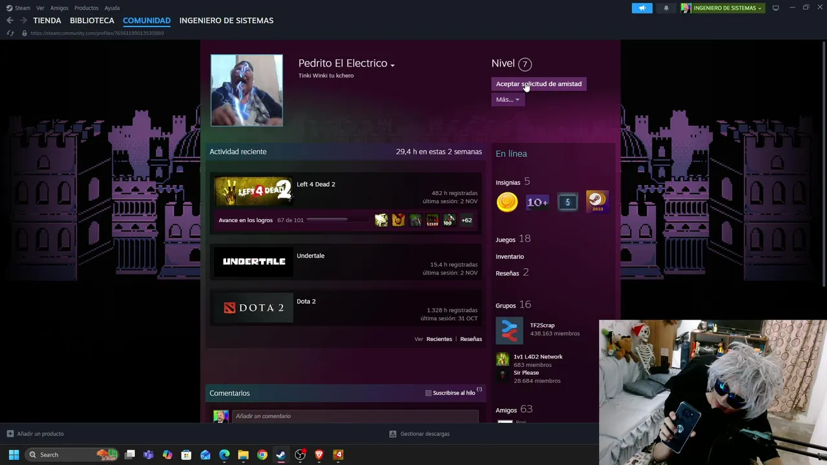This screenshot has width=827, height=465.
Task: Click the Añadir un comentario field
Action: 355,416
